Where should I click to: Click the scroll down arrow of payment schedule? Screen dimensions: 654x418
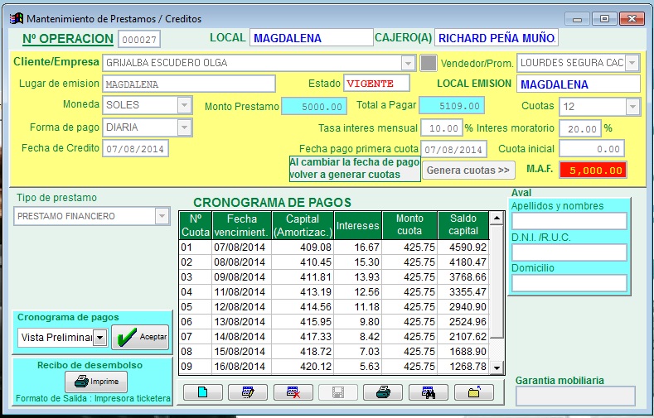pos(497,368)
